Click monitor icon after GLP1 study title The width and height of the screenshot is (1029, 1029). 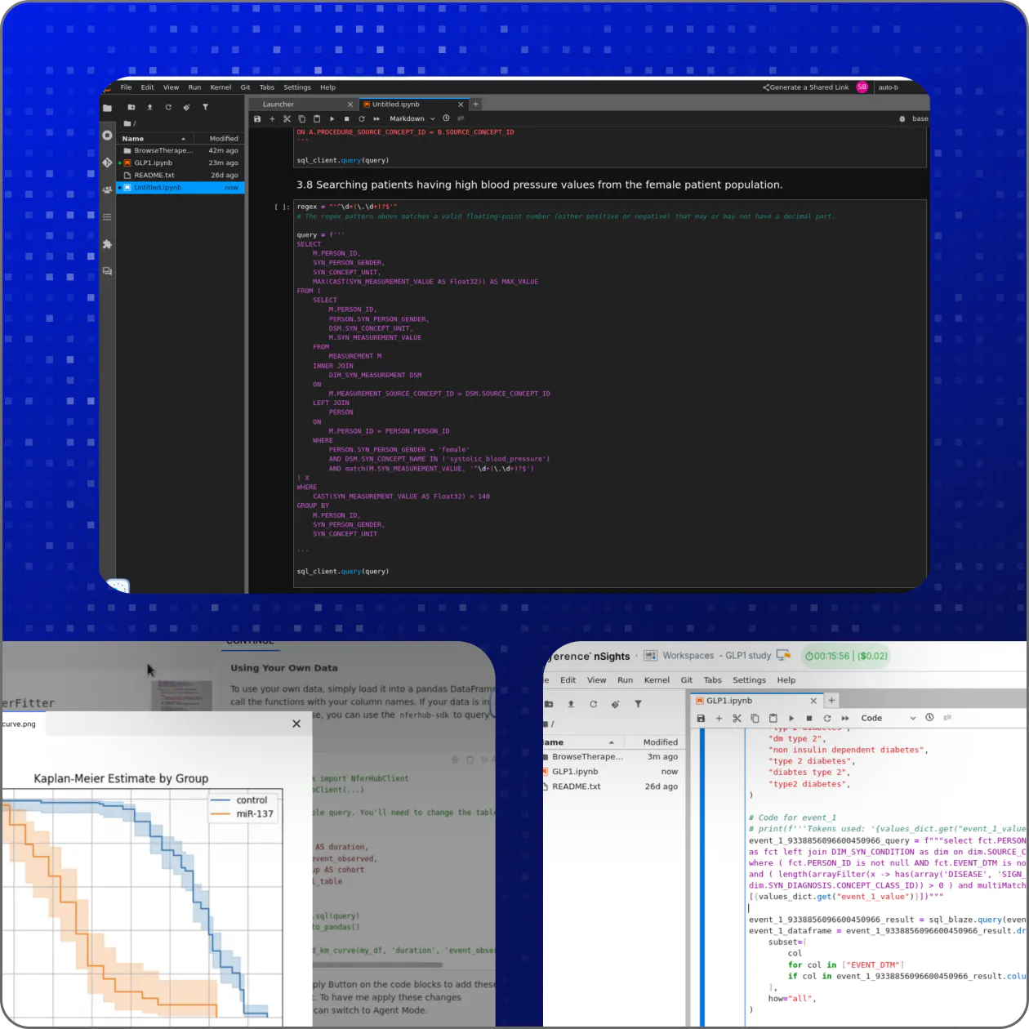pyautogui.click(x=783, y=655)
